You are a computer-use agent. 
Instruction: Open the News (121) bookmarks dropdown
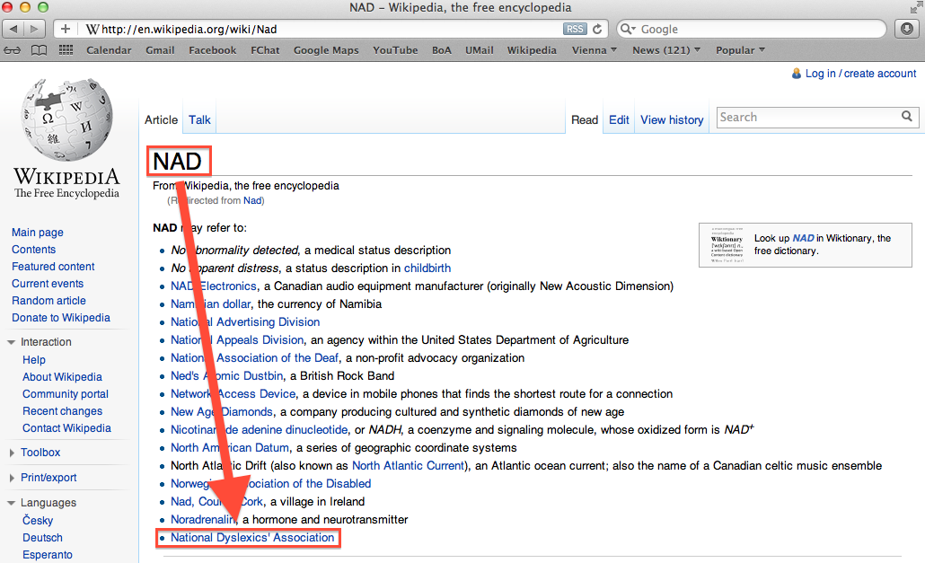(x=666, y=50)
